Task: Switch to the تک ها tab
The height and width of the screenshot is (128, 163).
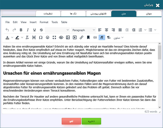Action: point(73,14)
